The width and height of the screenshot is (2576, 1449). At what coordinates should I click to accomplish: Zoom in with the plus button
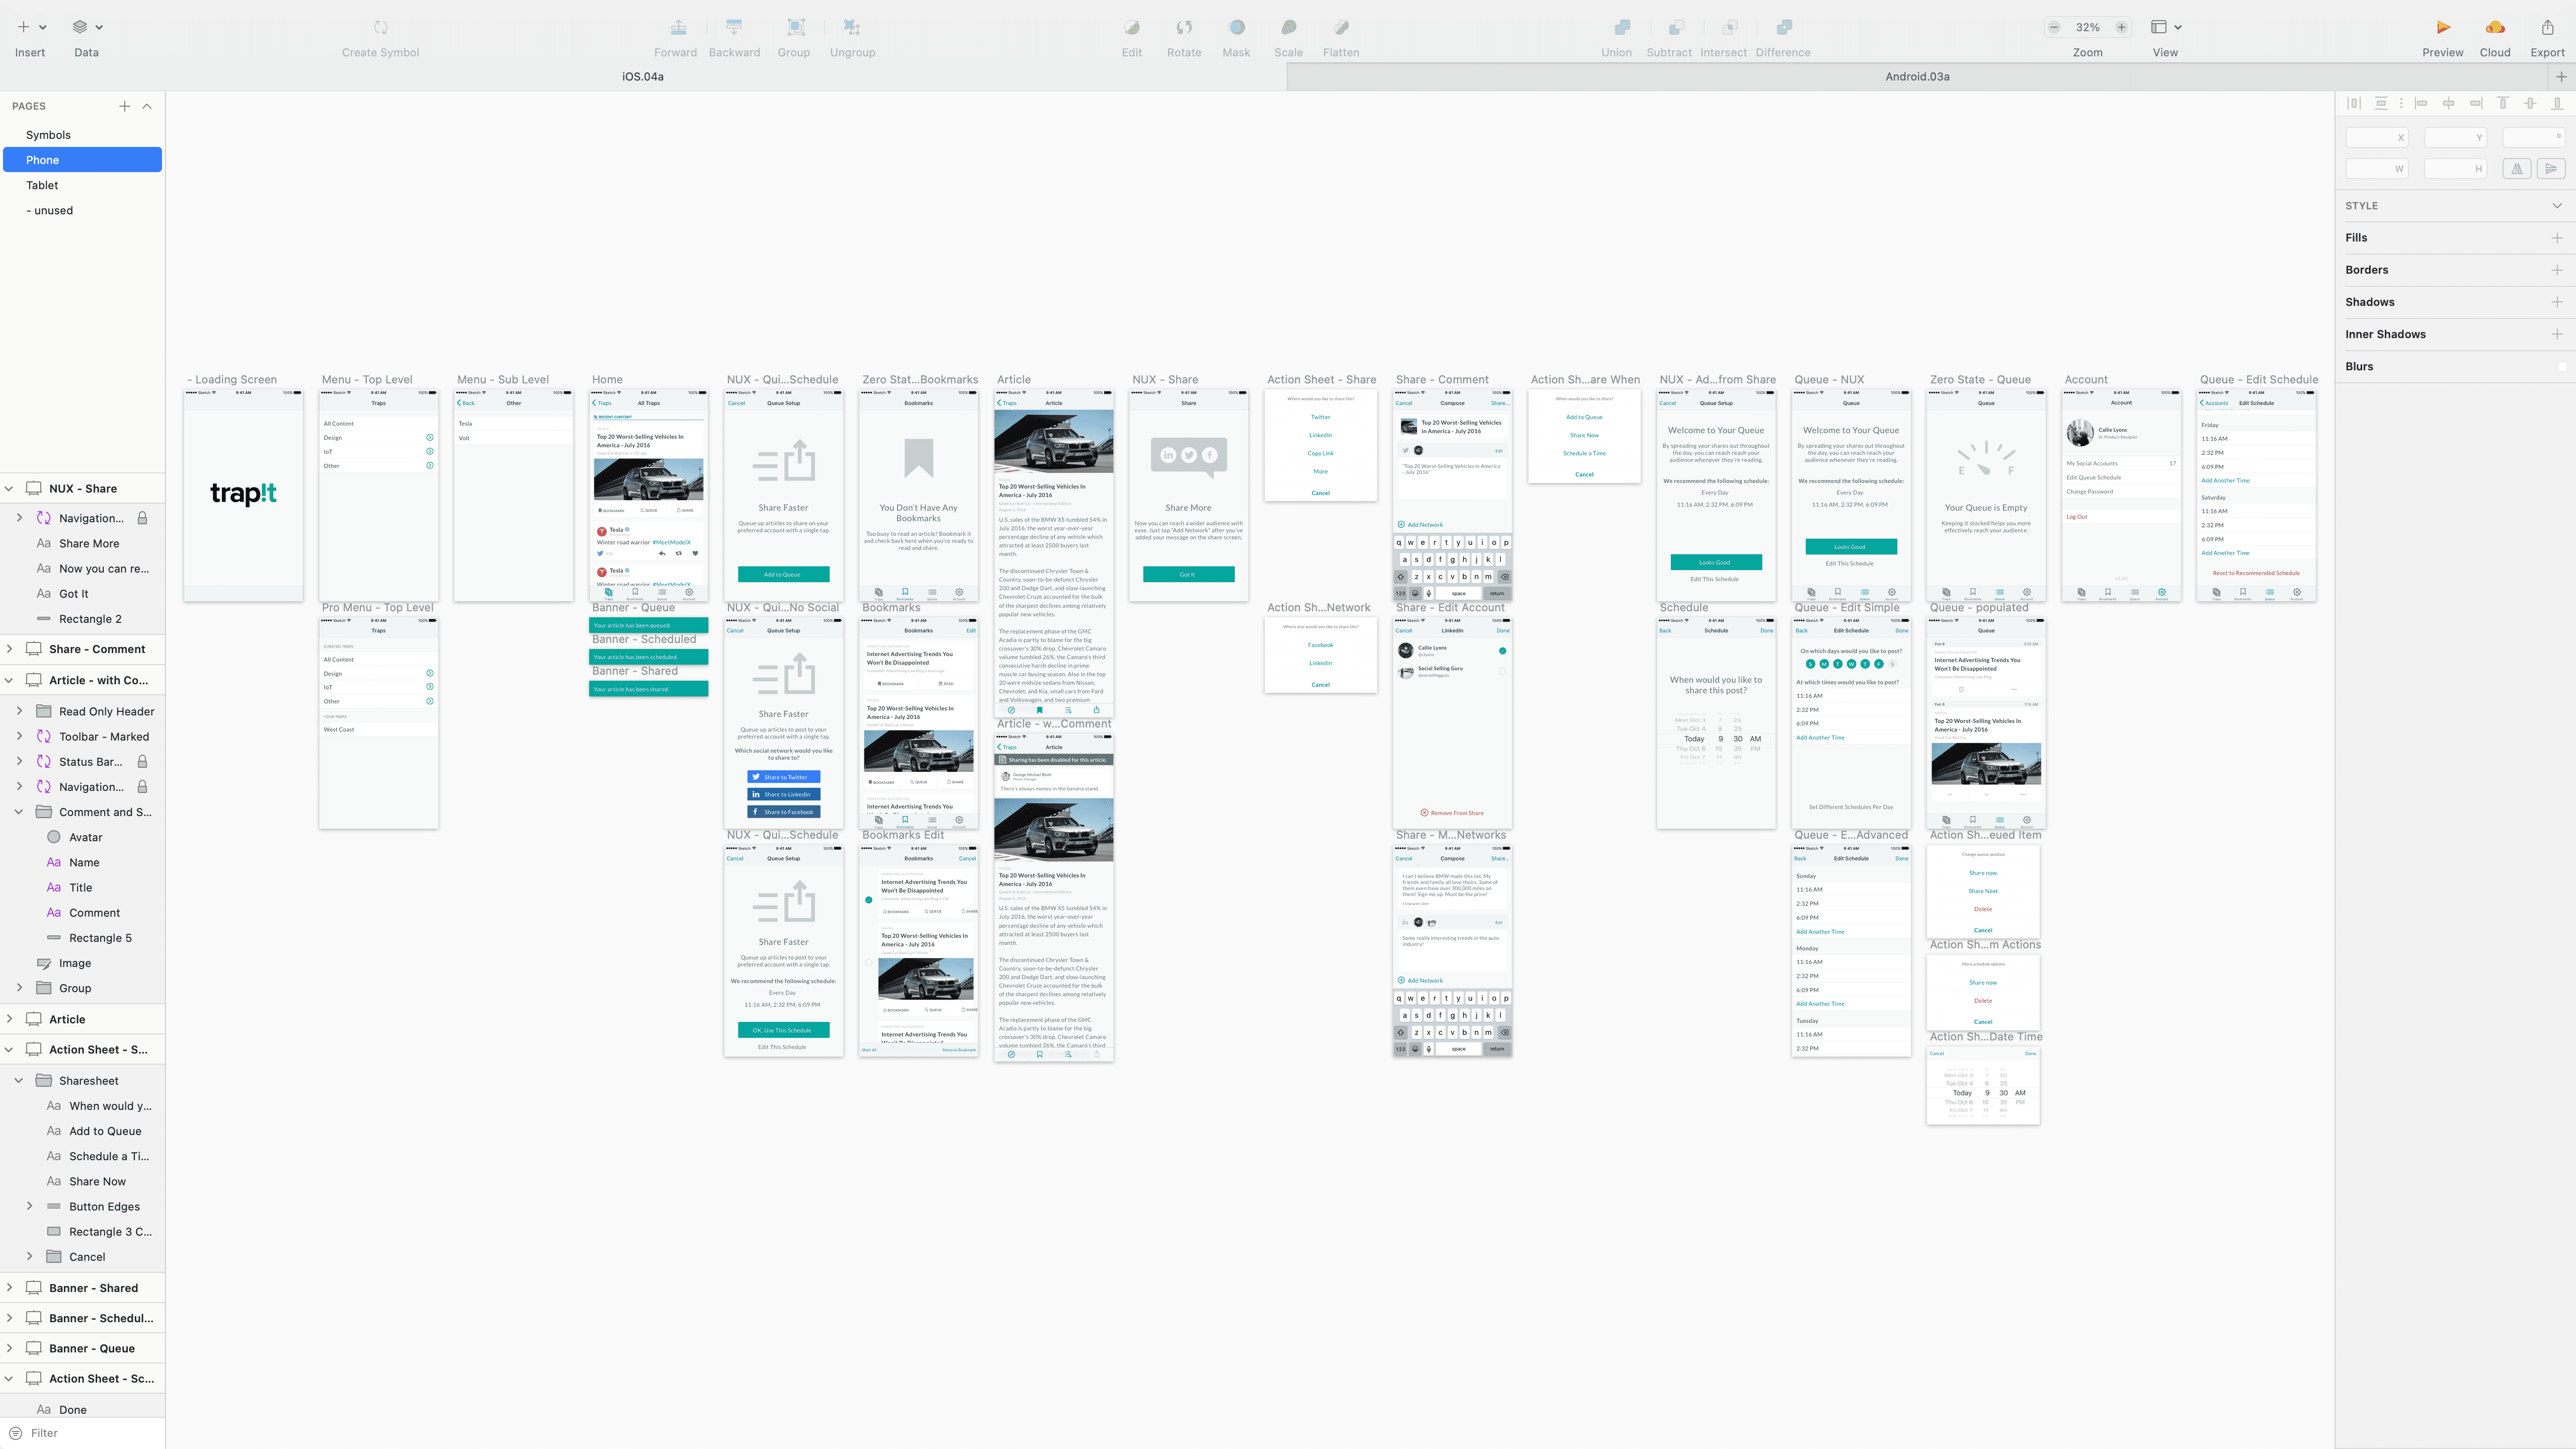[2121, 27]
